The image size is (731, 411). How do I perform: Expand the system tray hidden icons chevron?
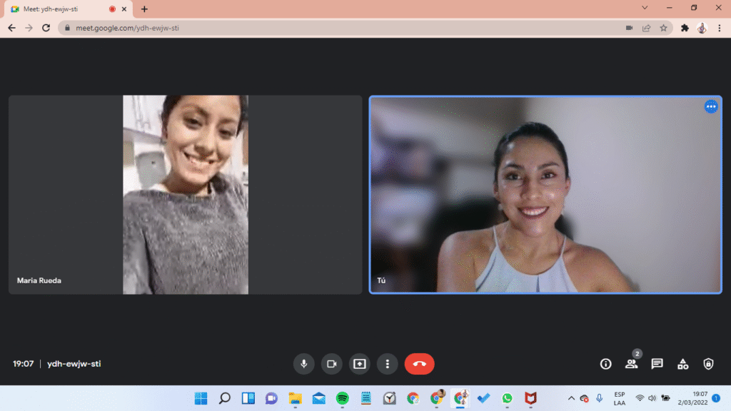click(x=571, y=398)
